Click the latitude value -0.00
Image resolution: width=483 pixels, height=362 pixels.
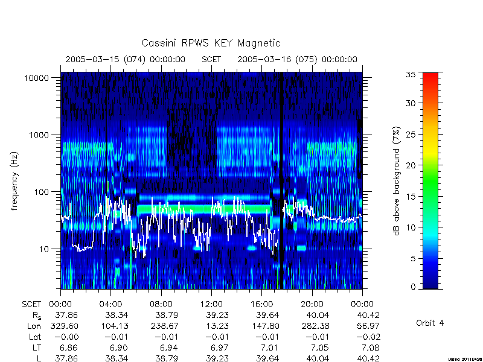pos(66,337)
